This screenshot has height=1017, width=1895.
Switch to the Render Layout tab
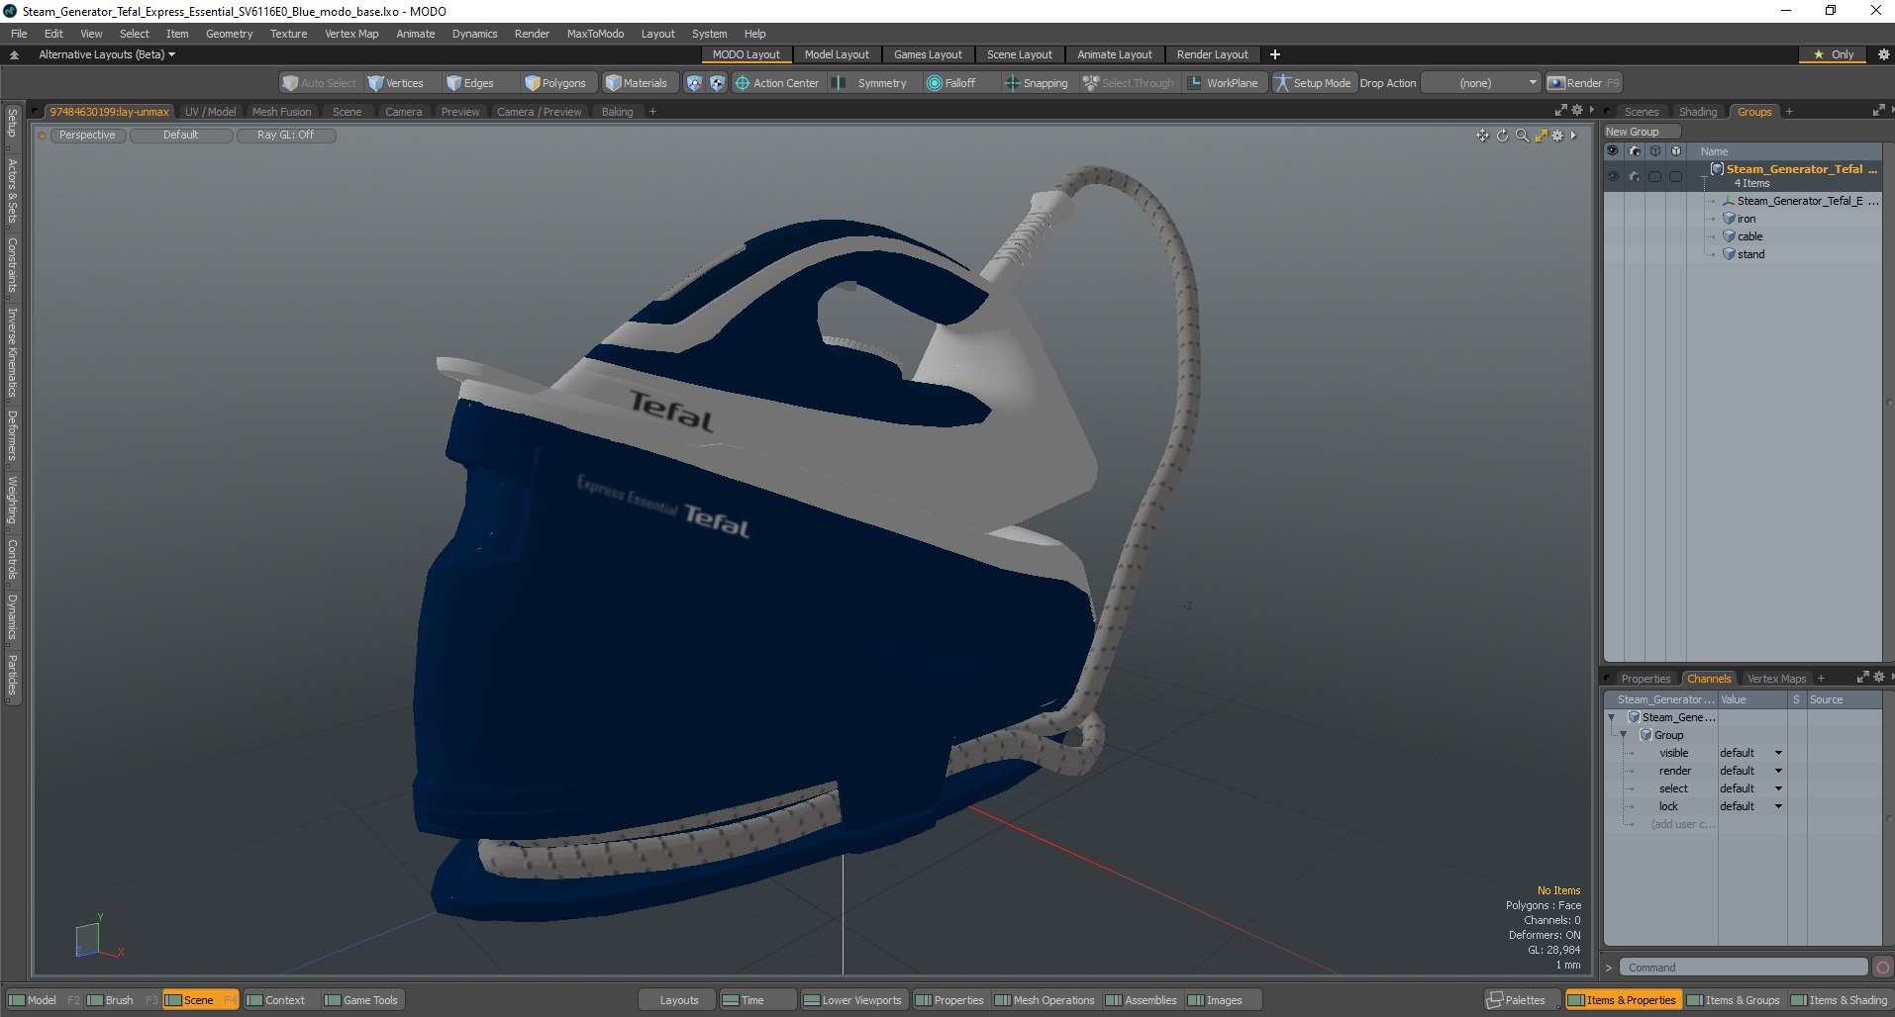[x=1212, y=54]
